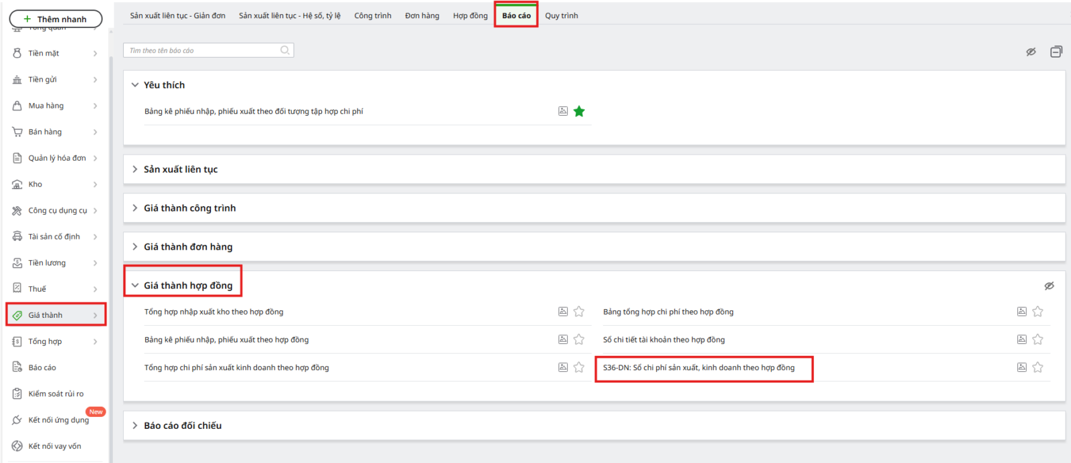Unfavorite the green star in Yêu thích
The width and height of the screenshot is (1071, 463).
click(x=579, y=112)
